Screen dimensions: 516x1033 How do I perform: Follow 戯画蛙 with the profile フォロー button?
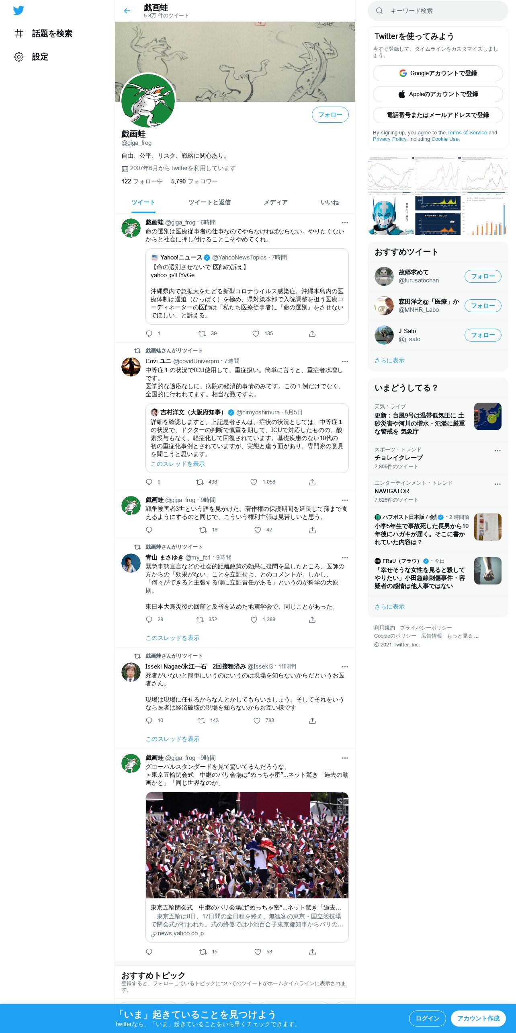[x=330, y=115]
